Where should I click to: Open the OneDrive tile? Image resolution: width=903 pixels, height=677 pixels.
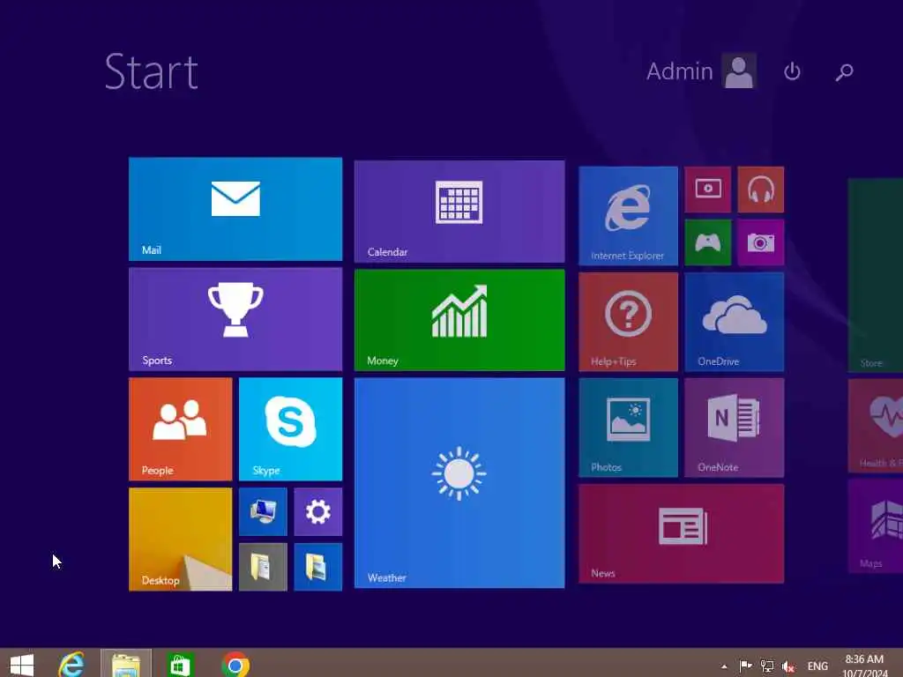(x=735, y=322)
